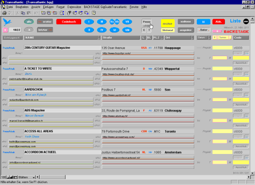Screen dimensions: 255x185
Task: Open the Datei menu
Action: tap(10, 7)
